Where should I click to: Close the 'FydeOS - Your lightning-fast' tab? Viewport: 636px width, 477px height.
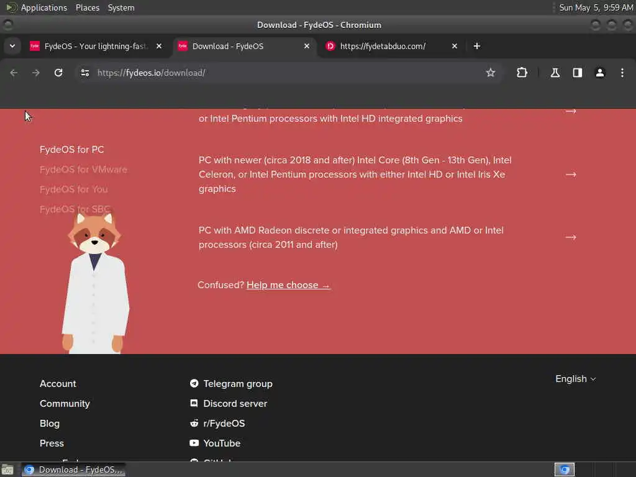159,46
